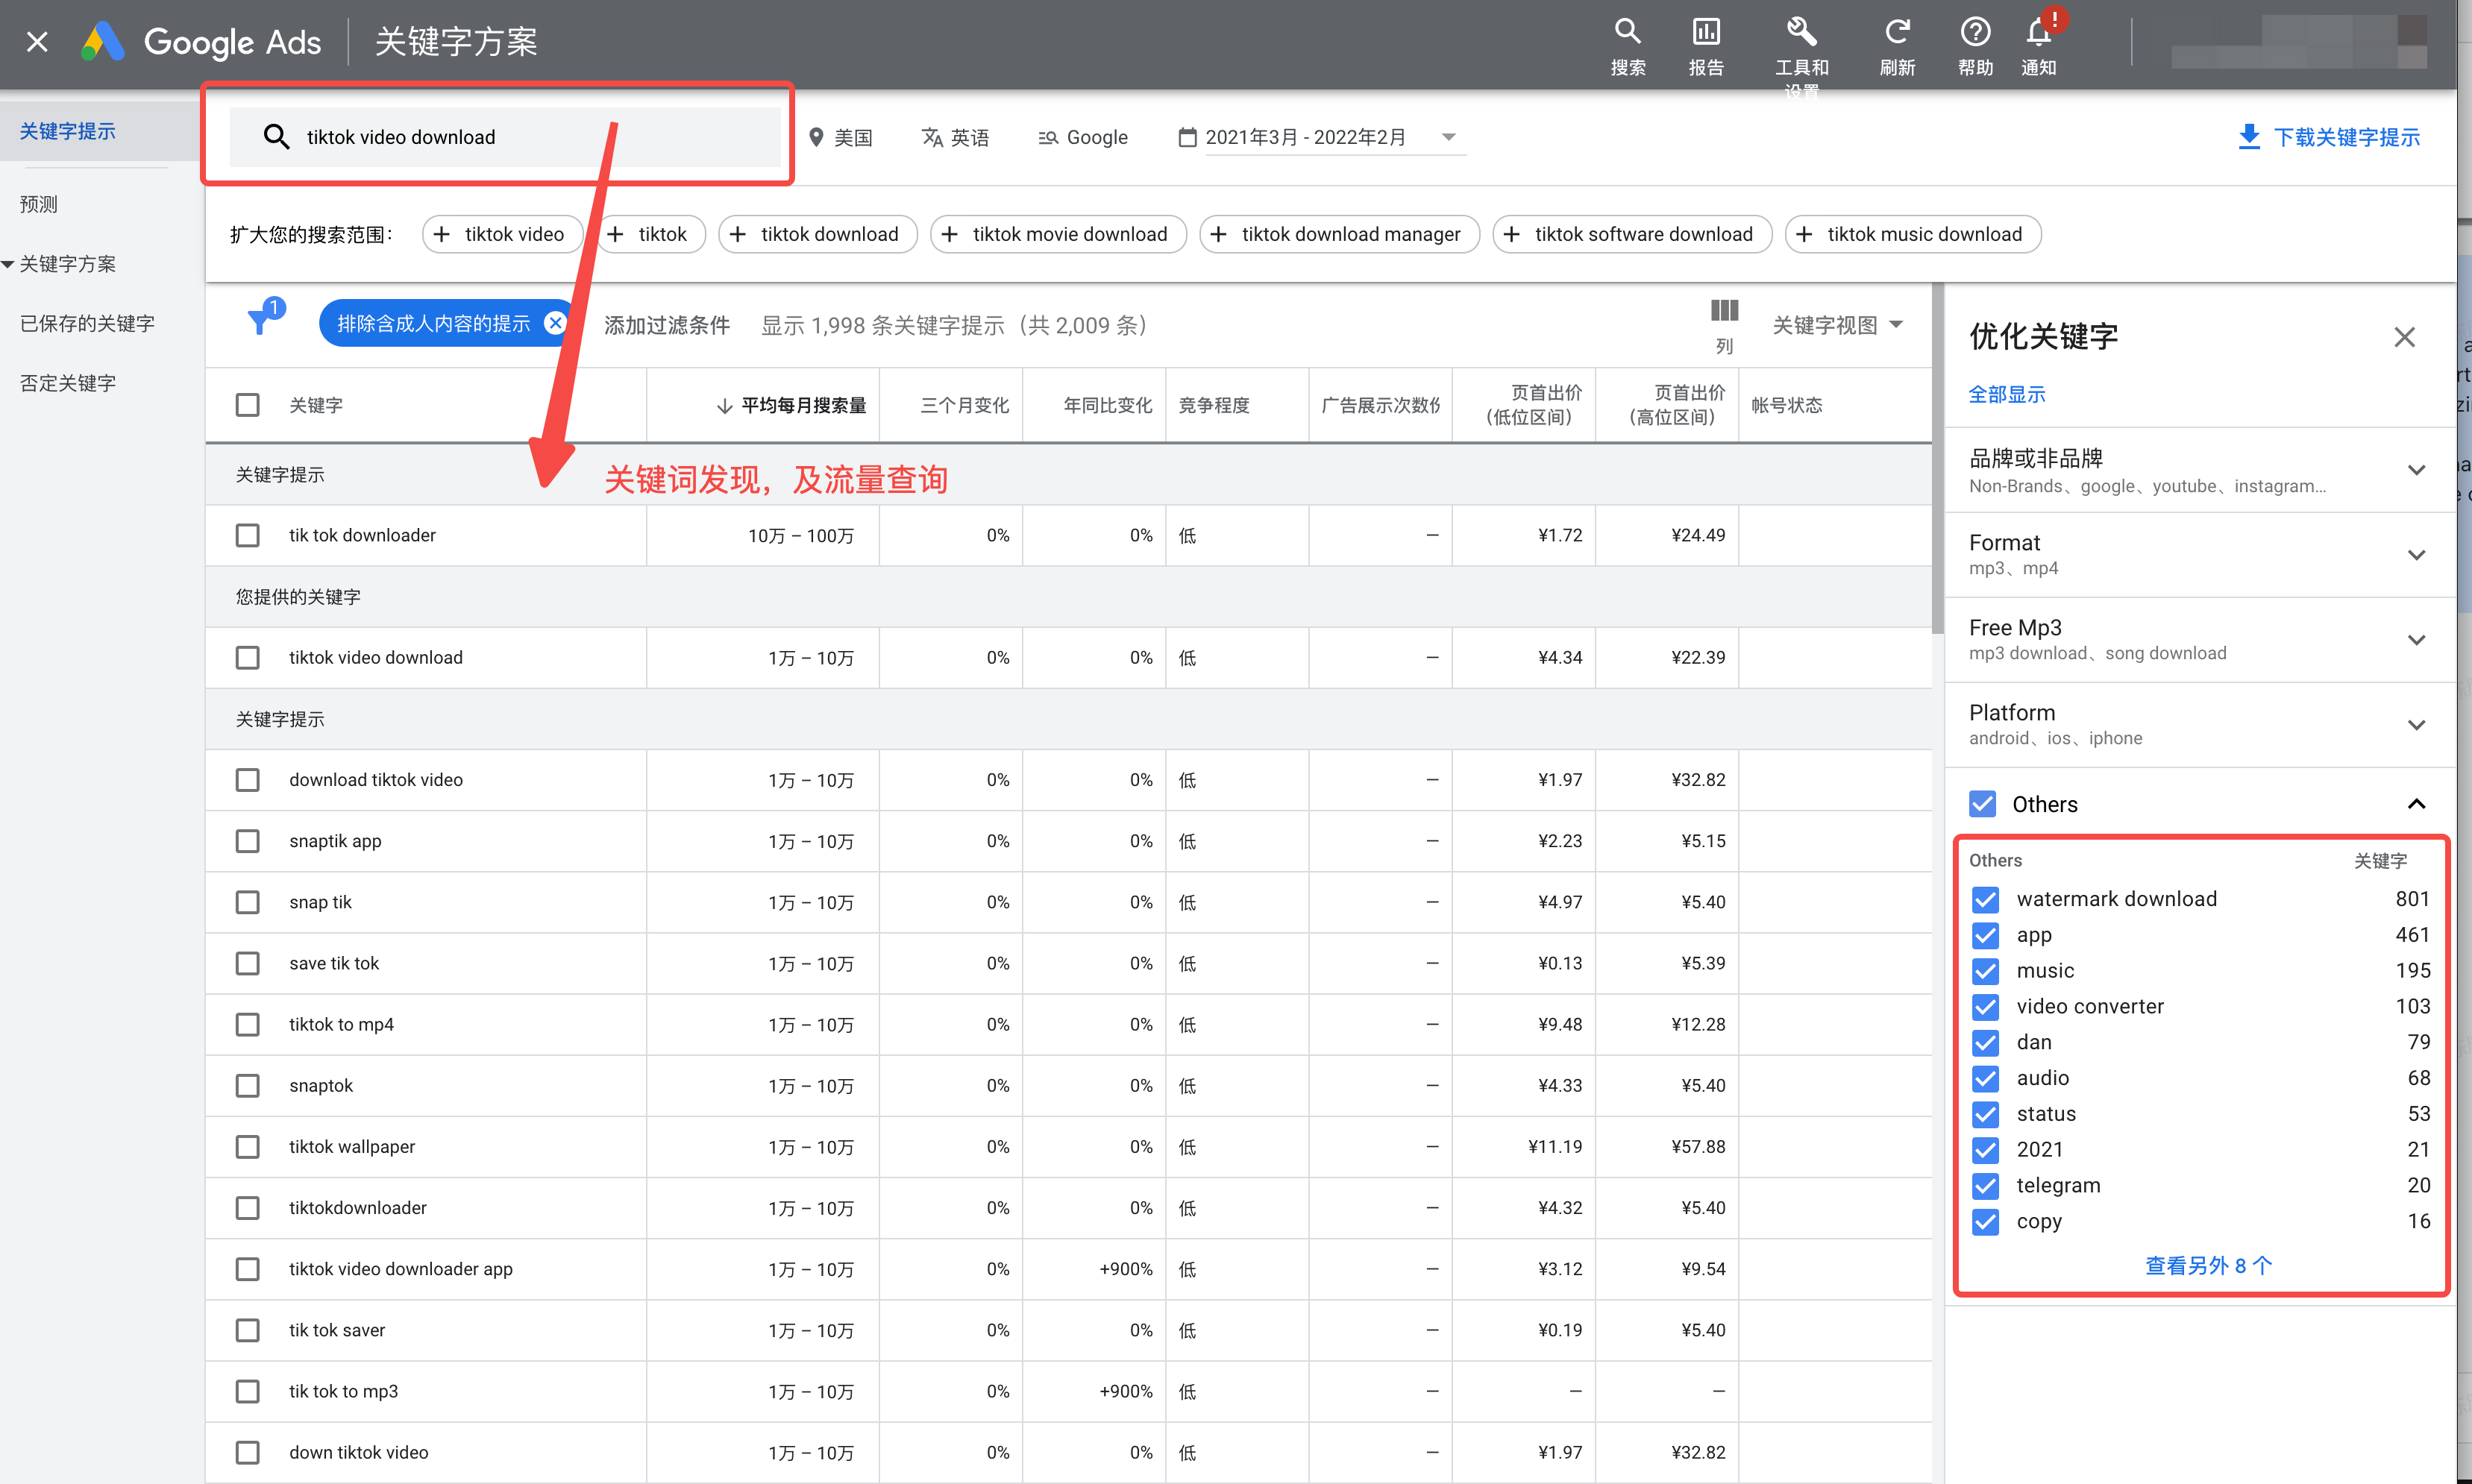Click the Refresh icon
This screenshot has width=2472, height=1484.
[1897, 32]
